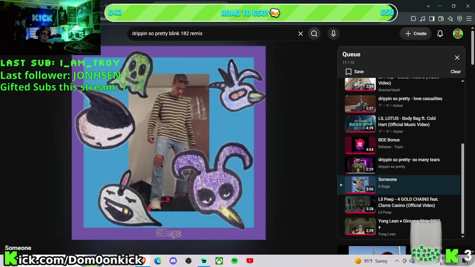Click the '6 Dogs' channel name in queue
The height and width of the screenshot is (267, 475).
pos(384,186)
